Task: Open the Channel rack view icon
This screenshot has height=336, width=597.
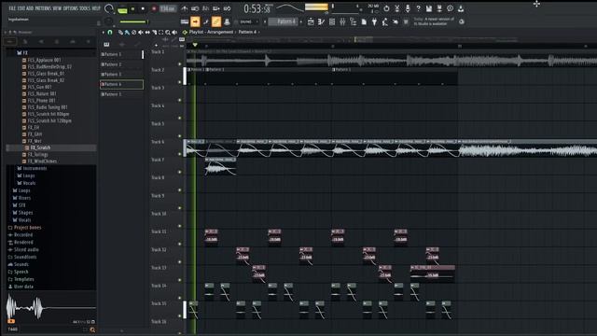Action: (332, 22)
